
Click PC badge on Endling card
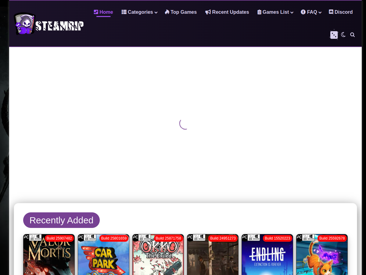(x=245, y=237)
